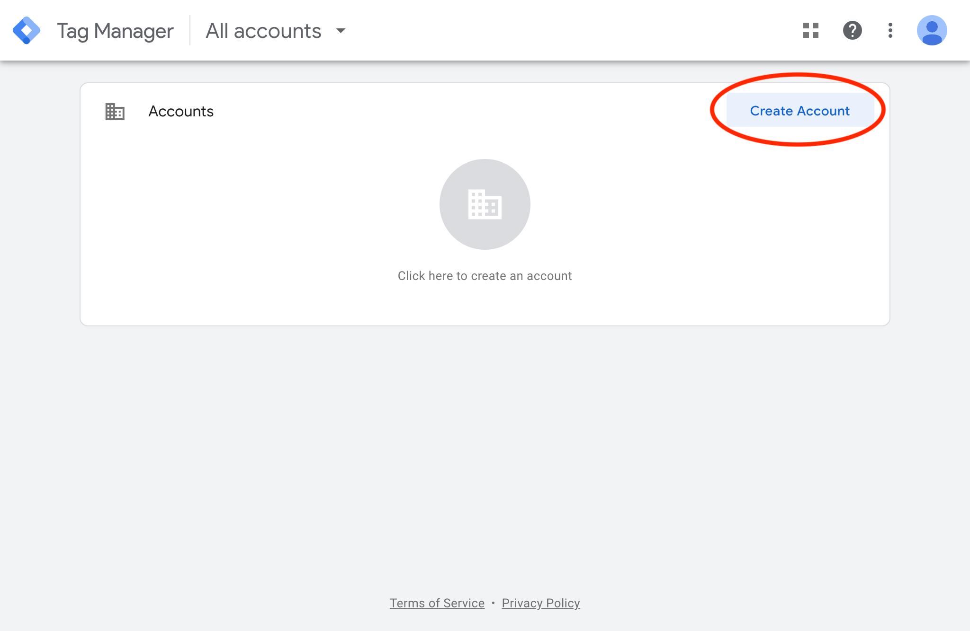Open the Help question mark icon
The width and height of the screenshot is (970, 631).
point(852,31)
